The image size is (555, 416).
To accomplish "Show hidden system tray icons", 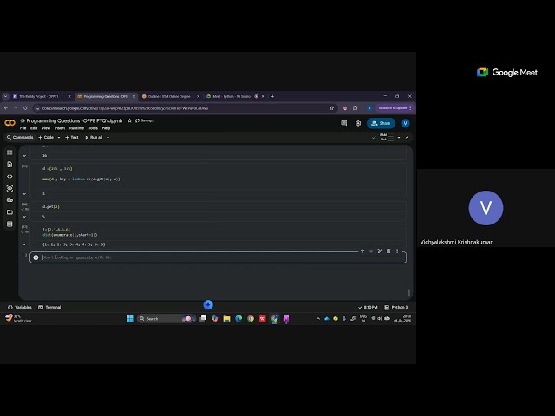I will (318, 319).
